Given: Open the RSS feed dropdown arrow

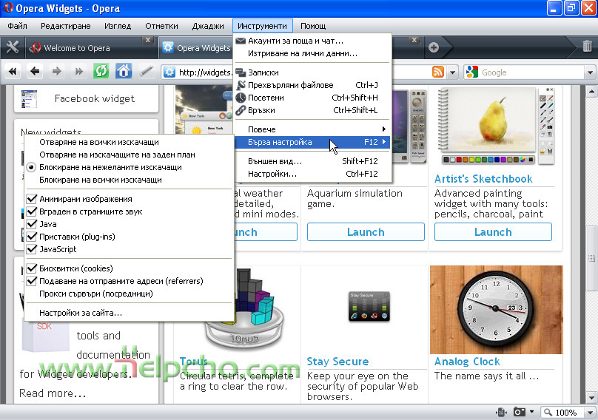Looking at the screenshot, I should (x=452, y=72).
